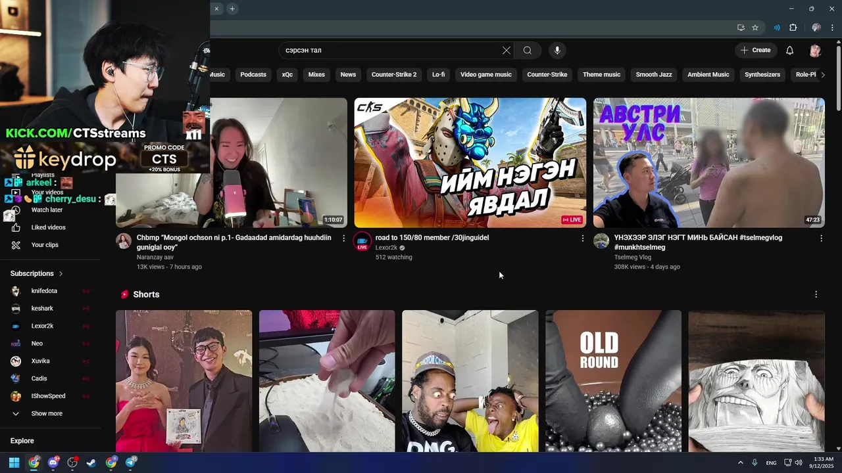Open a new browser tab with plus

pos(232,9)
